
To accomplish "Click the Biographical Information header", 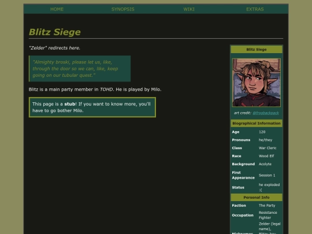I will (x=257, y=124).
